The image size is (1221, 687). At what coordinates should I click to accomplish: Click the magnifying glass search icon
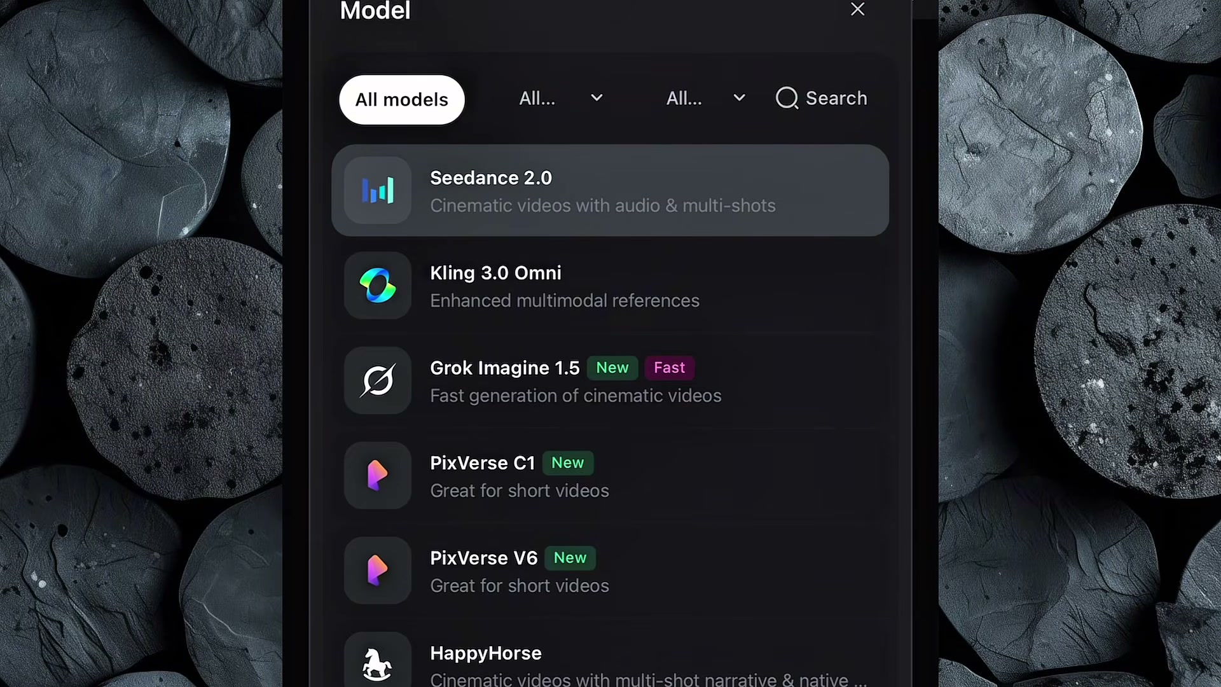point(787,98)
